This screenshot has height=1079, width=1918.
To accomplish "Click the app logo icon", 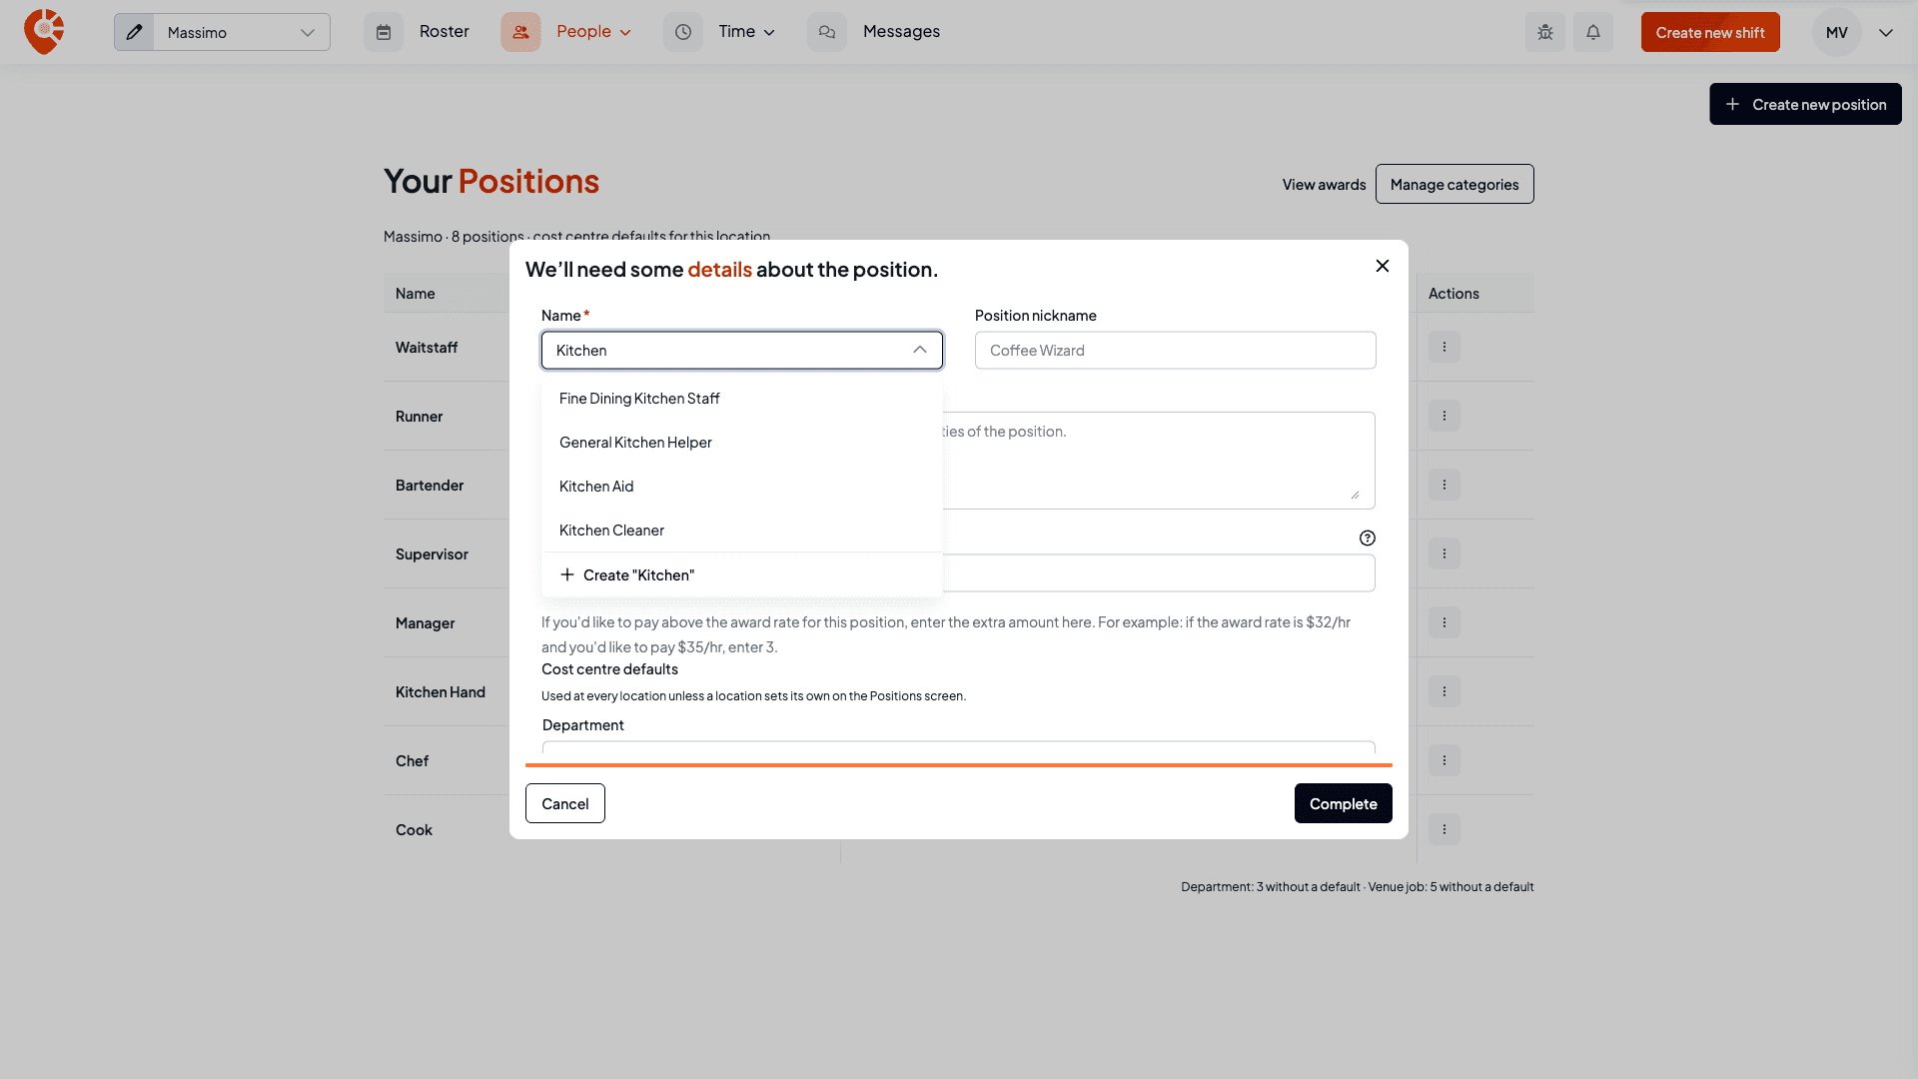I will tap(44, 32).
